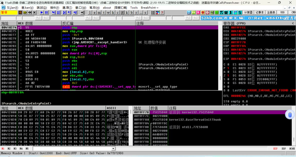Toggle the P parity flag bit
The height and width of the screenshot is (157, 296).
228,68
